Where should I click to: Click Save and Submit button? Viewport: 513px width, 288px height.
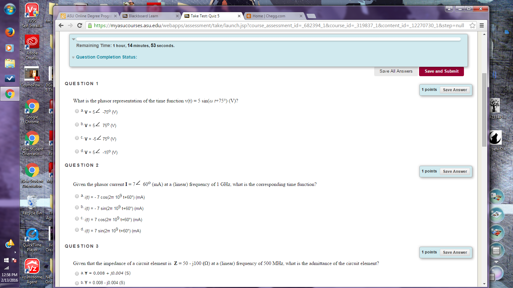pyautogui.click(x=442, y=71)
